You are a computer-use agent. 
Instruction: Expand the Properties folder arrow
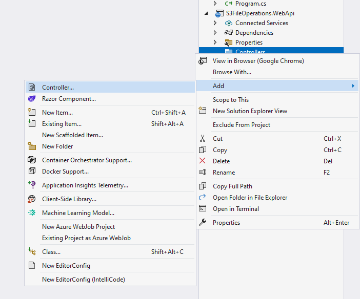coord(215,42)
